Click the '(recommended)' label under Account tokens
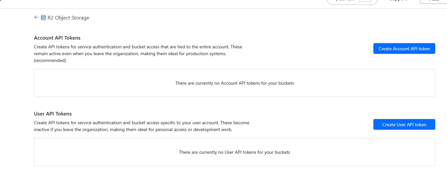The width and height of the screenshot is (447, 193). tap(50, 60)
